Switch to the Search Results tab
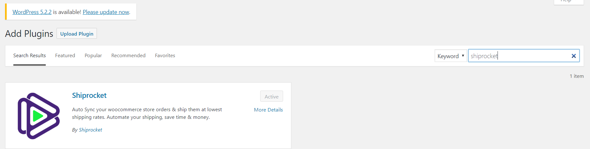Viewport: 590px width, 149px height. click(30, 56)
